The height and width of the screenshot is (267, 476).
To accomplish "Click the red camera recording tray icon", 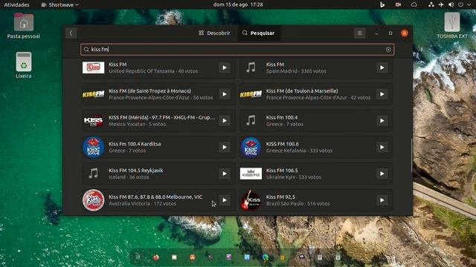I will click(398, 4).
